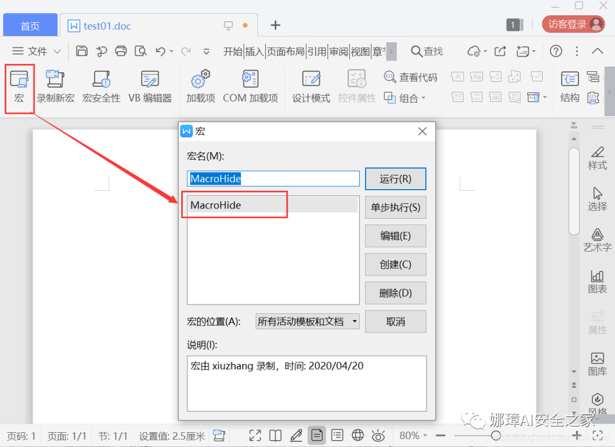Screen dimensions: 615x447
Task: Click the print preview icon
Action: pos(141,51)
